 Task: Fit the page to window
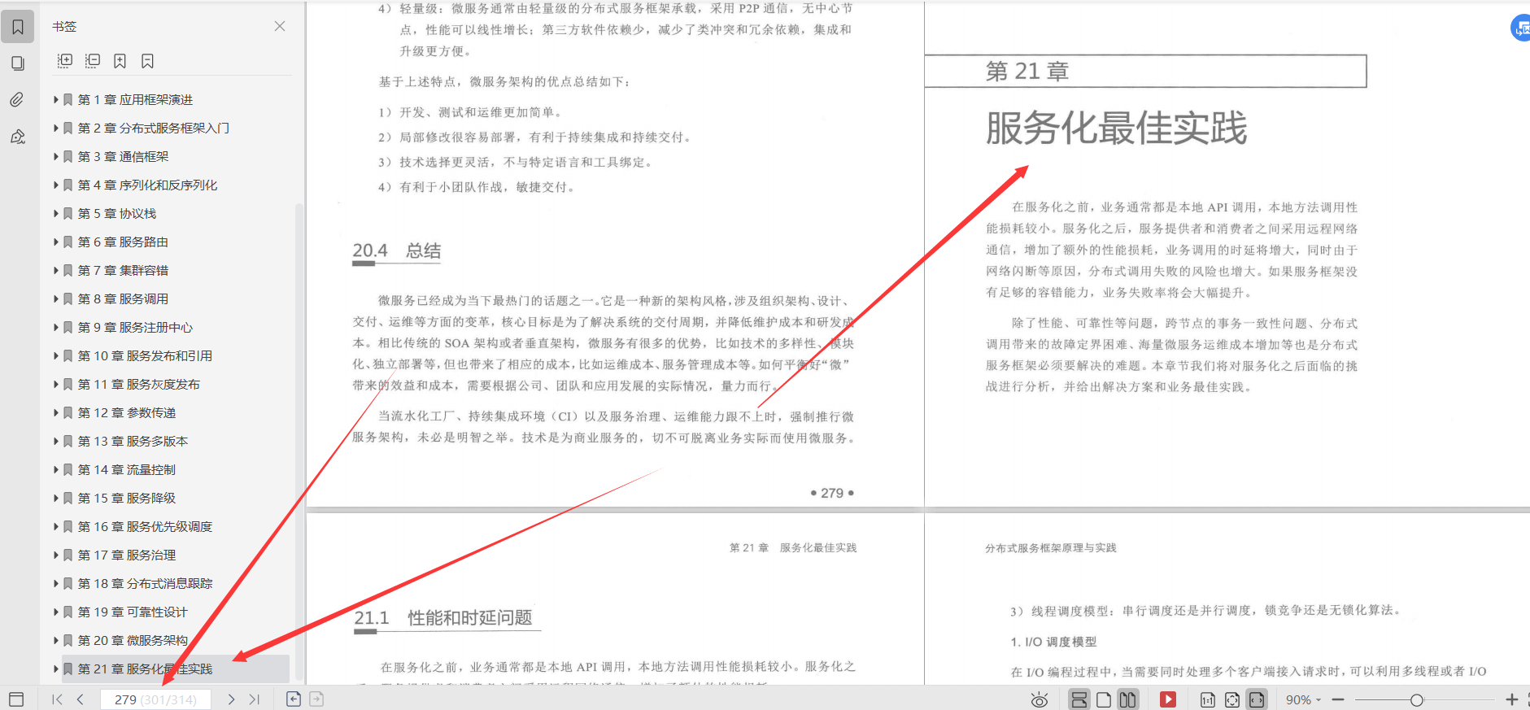pos(1232,699)
